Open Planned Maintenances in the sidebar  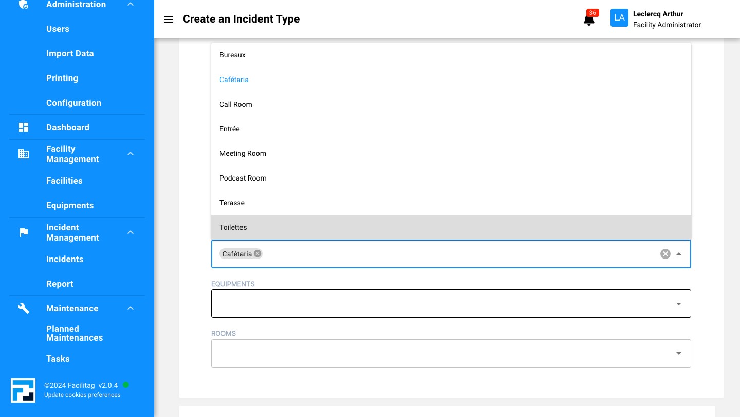pos(75,333)
